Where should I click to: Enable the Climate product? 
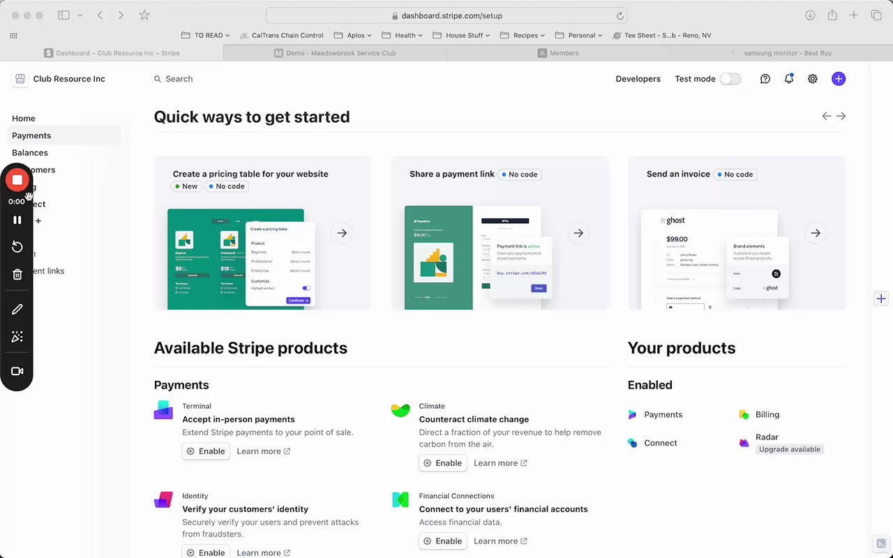[x=443, y=463]
